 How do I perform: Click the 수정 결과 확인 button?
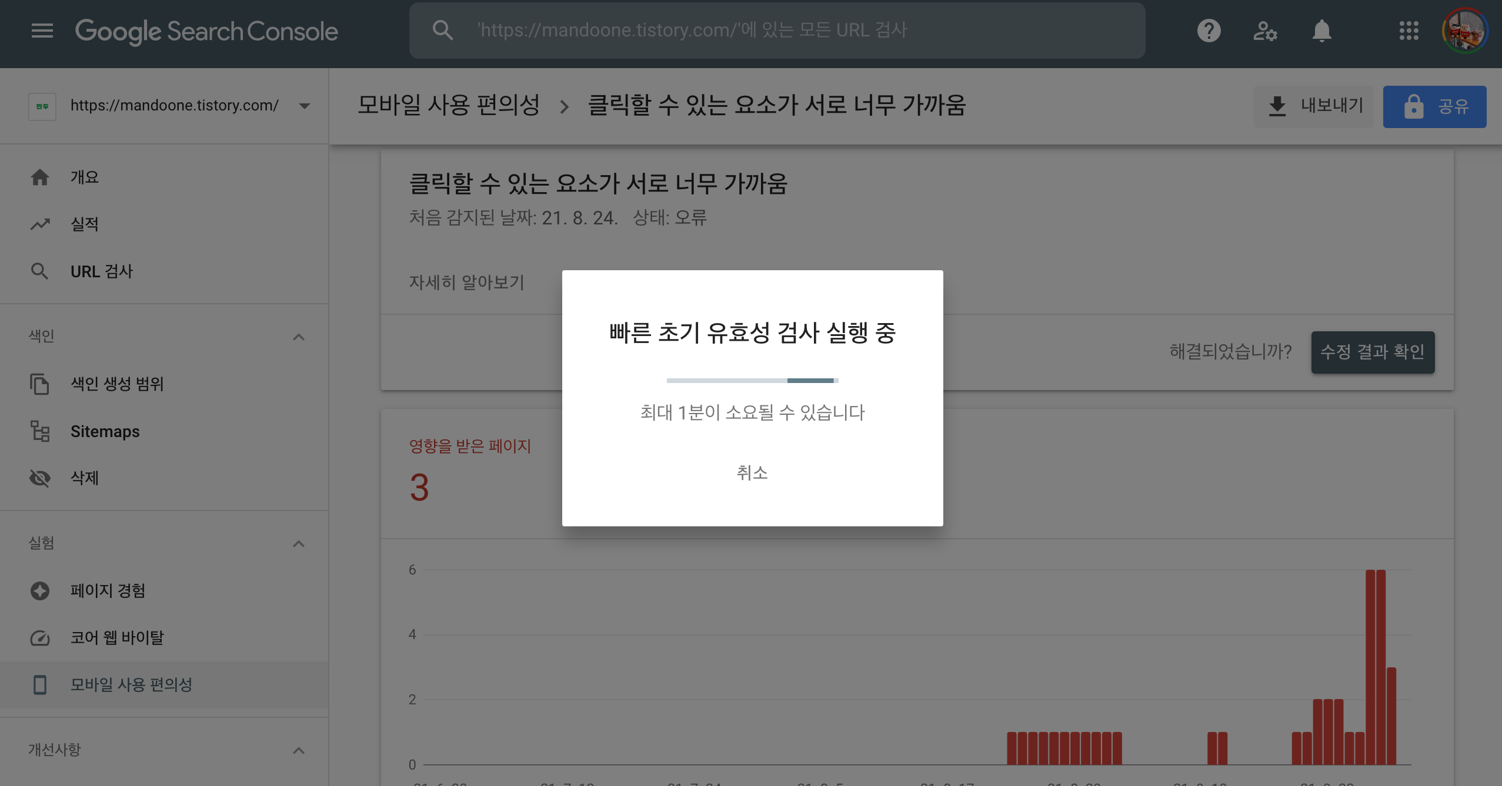pos(1373,352)
